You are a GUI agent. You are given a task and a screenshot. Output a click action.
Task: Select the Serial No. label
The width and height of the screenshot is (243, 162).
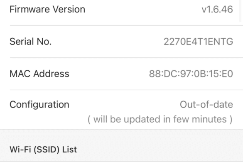tap(30, 42)
